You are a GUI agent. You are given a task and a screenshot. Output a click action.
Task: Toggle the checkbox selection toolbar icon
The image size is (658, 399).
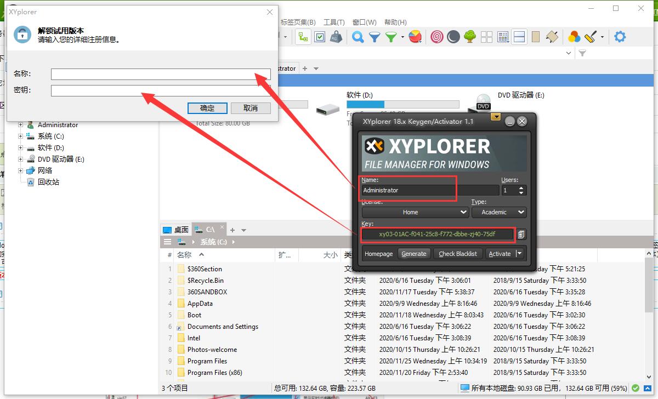pos(320,37)
